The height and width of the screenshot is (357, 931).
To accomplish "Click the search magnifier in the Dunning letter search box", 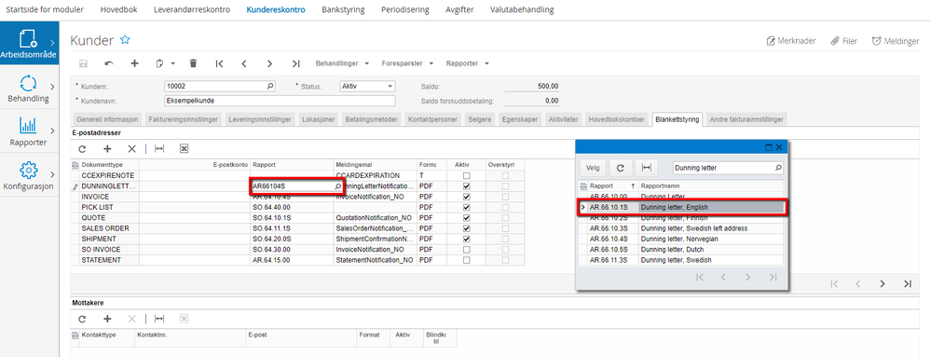I will [x=778, y=168].
